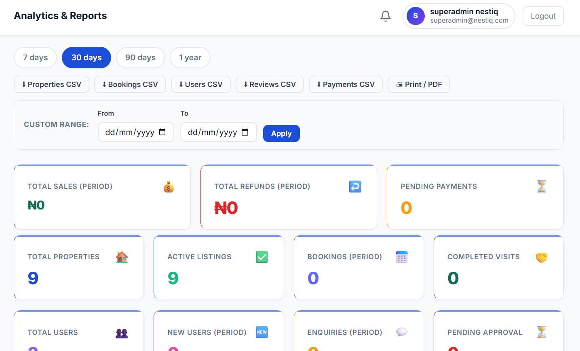Viewport: 580px width, 351px height.
Task: Log out via the Logout button
Action: (543, 16)
